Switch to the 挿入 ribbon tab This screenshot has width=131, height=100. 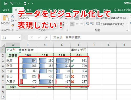click(29, 10)
